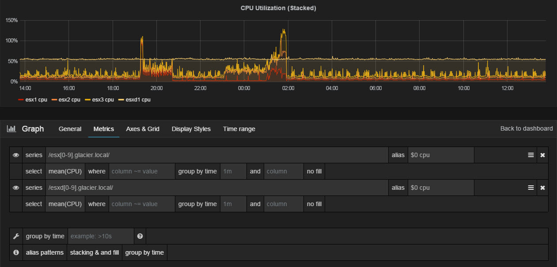Click the esx3 cpu legend color marker
557x267 pixels.
[x=88, y=100]
